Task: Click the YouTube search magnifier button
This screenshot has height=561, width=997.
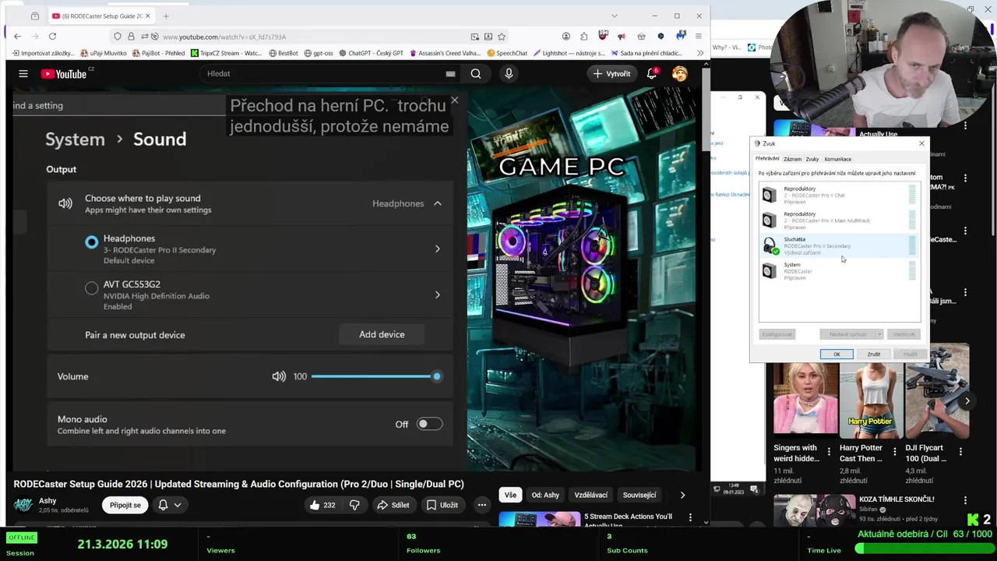Action: tap(476, 74)
